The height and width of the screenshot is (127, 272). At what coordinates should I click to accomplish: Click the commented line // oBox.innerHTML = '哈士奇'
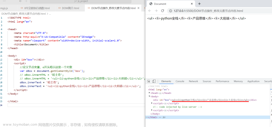(42, 75)
